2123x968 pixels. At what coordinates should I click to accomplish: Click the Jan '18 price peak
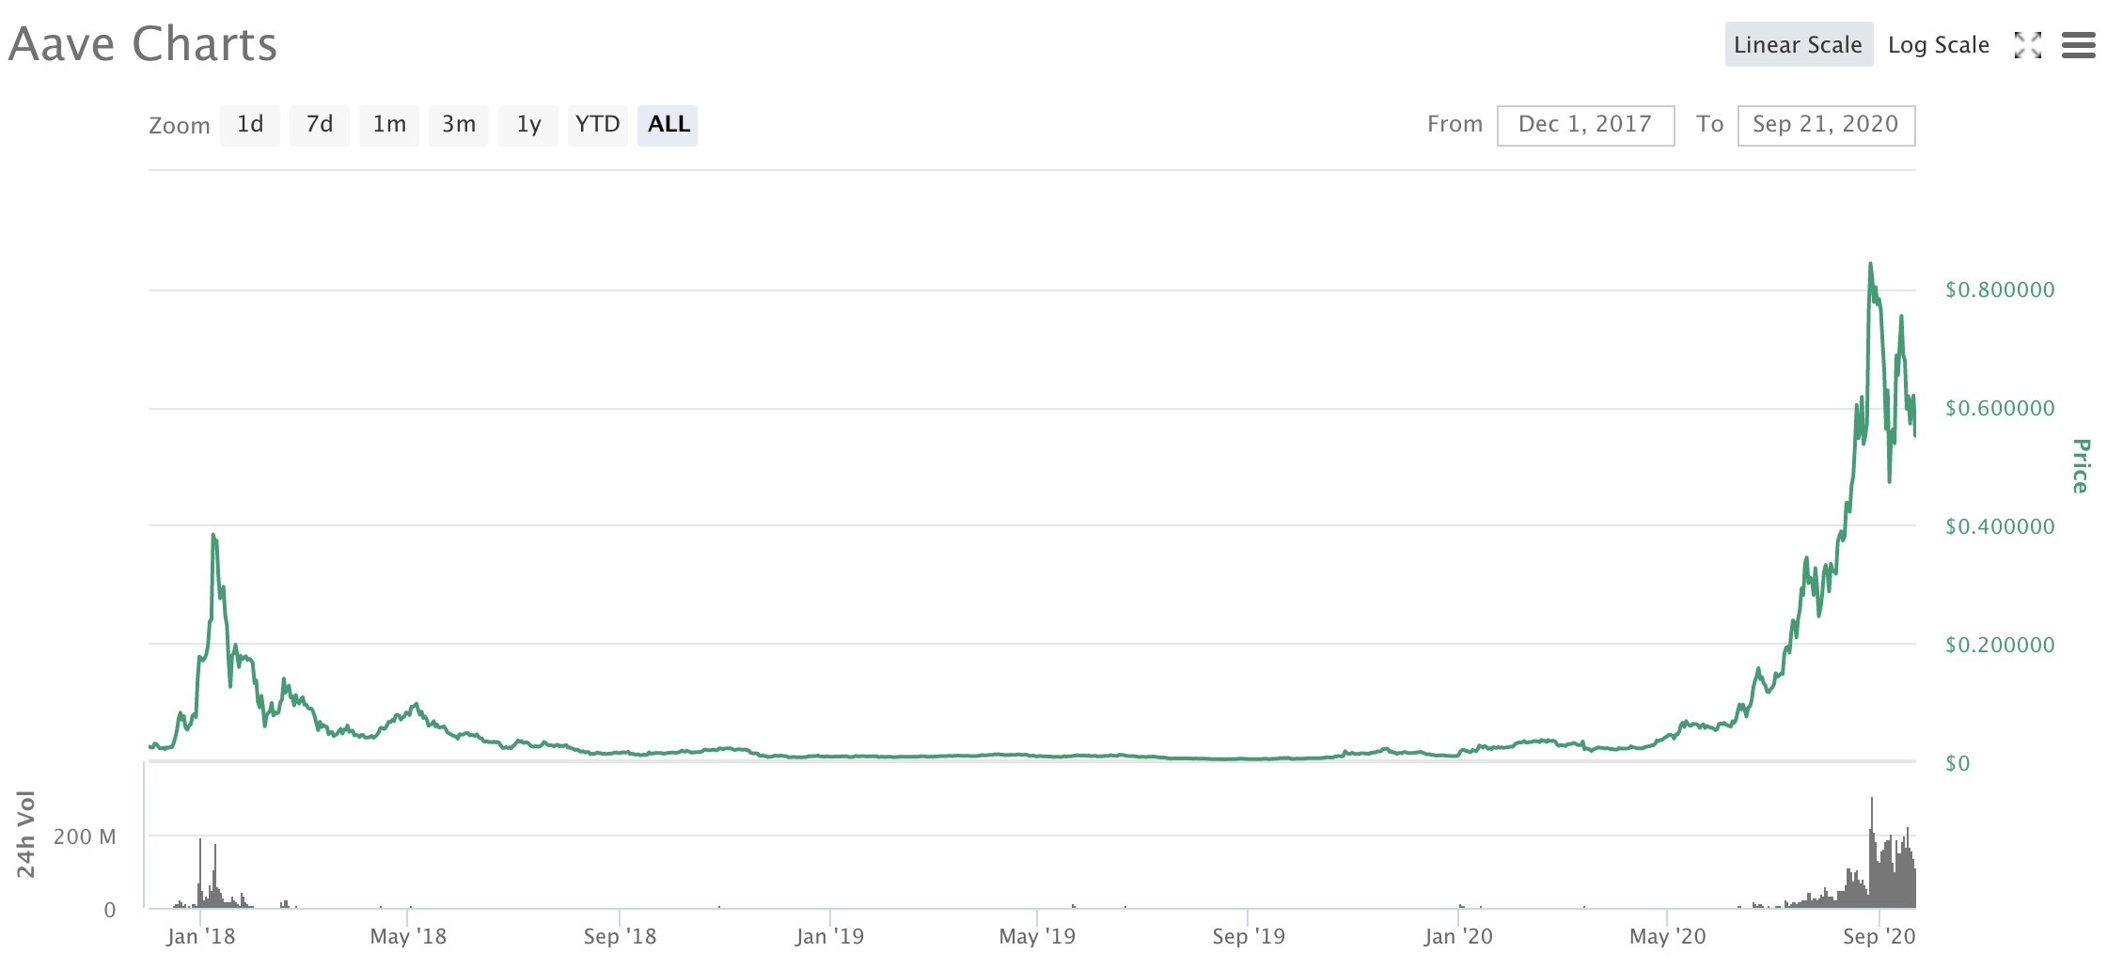coord(213,536)
